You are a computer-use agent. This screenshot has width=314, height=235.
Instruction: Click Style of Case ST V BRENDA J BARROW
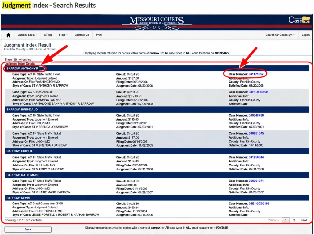tap(40, 145)
